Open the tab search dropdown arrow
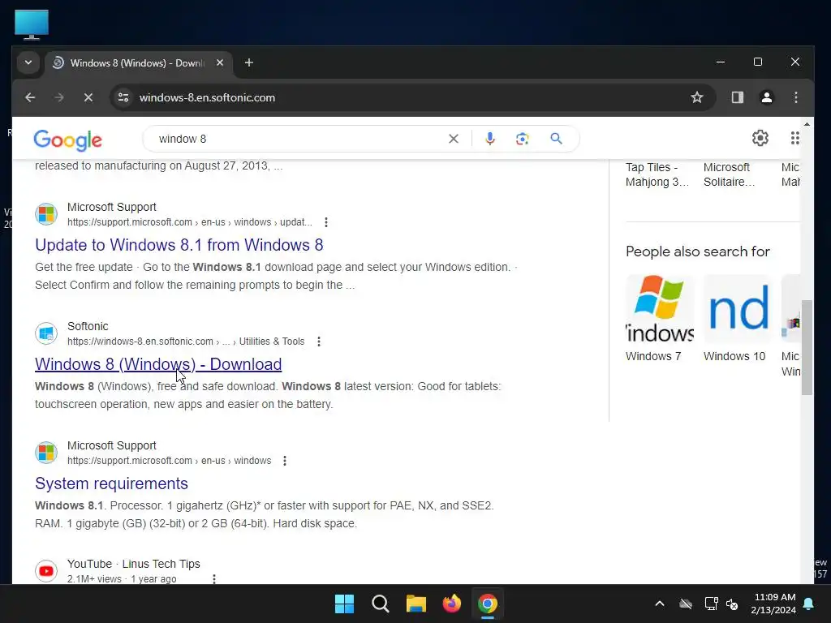 [x=28, y=62]
